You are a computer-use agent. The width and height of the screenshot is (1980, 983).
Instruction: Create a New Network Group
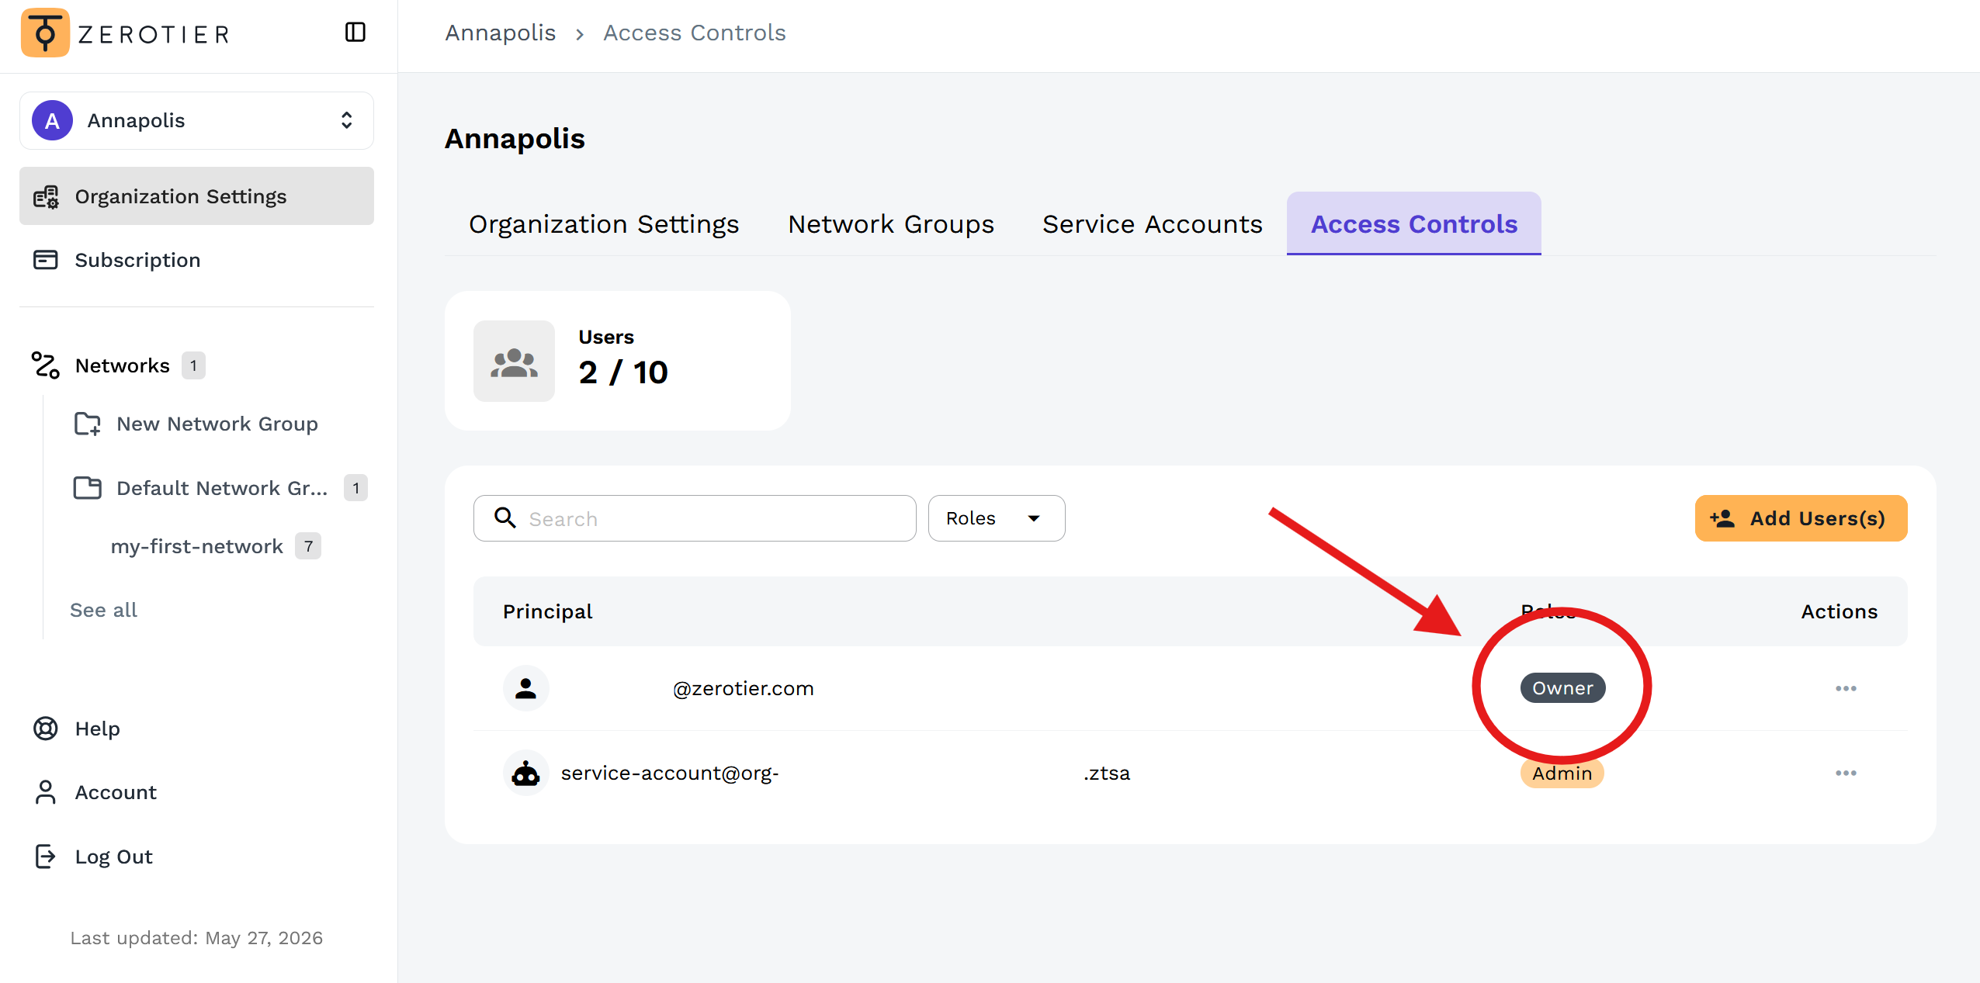tap(217, 424)
